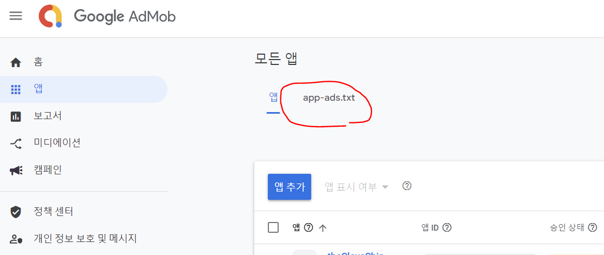This screenshot has width=604, height=255.
Task: Click the Google AdMob logo
Action: click(x=107, y=16)
